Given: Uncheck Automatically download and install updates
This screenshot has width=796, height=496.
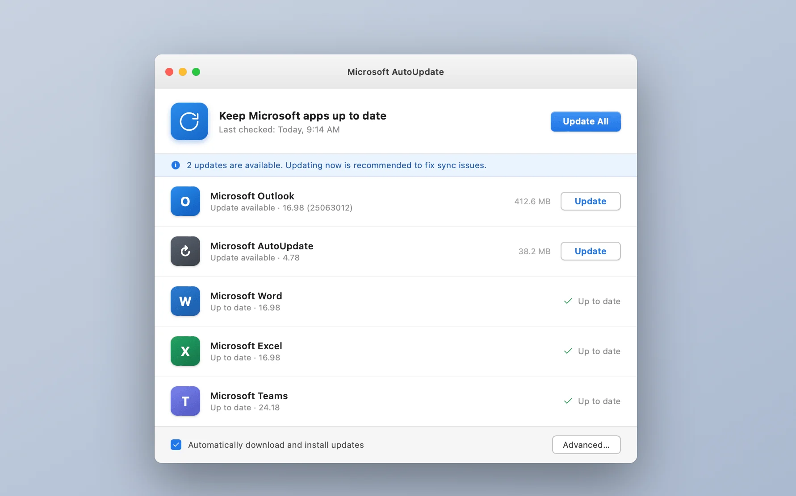Looking at the screenshot, I should coord(176,445).
